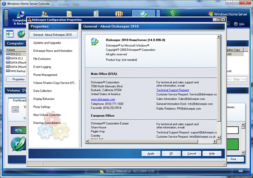Click the Shadow Copy column header
This screenshot has height=178, width=253.
[235, 50]
